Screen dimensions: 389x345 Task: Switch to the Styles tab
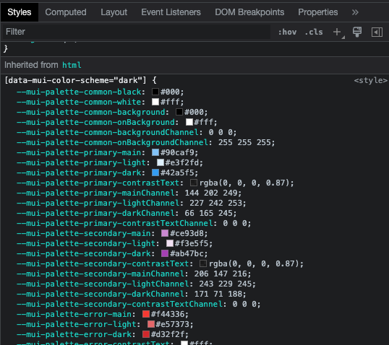pos(20,12)
